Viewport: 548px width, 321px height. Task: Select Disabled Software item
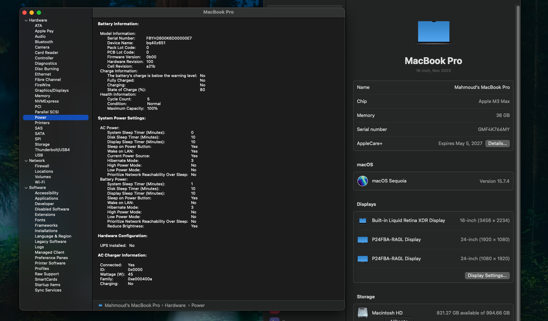tap(52, 209)
